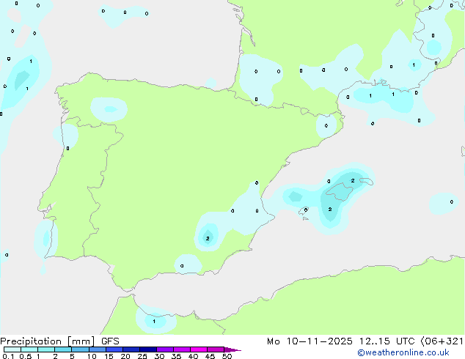Image resolution: width=465 pixels, height=359 pixels.
Task: Open the weatheronline.co.uk link
Action: tap(403, 352)
